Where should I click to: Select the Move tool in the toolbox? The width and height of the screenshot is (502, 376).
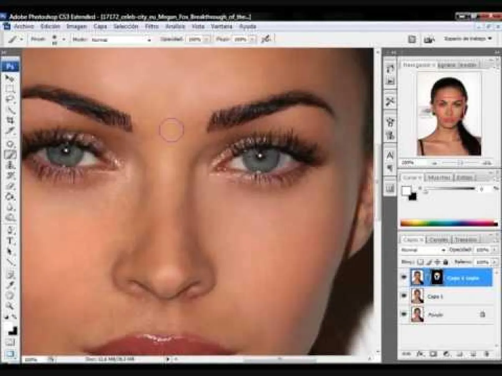(x=10, y=78)
